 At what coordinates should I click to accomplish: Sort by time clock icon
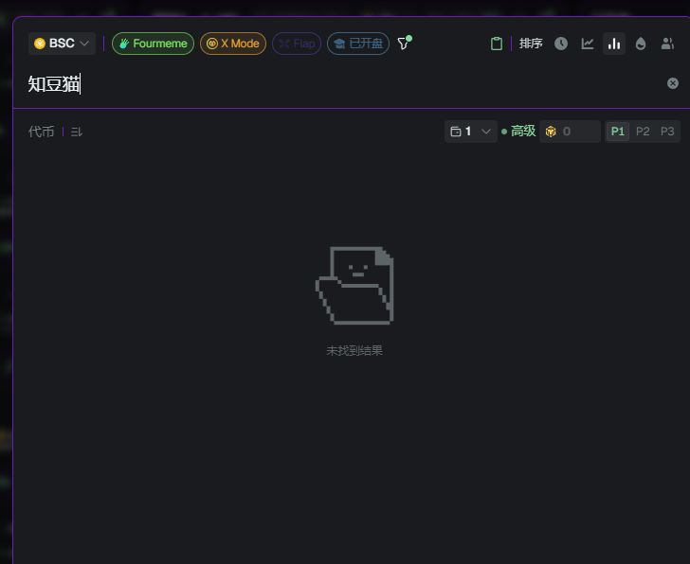[x=561, y=44]
